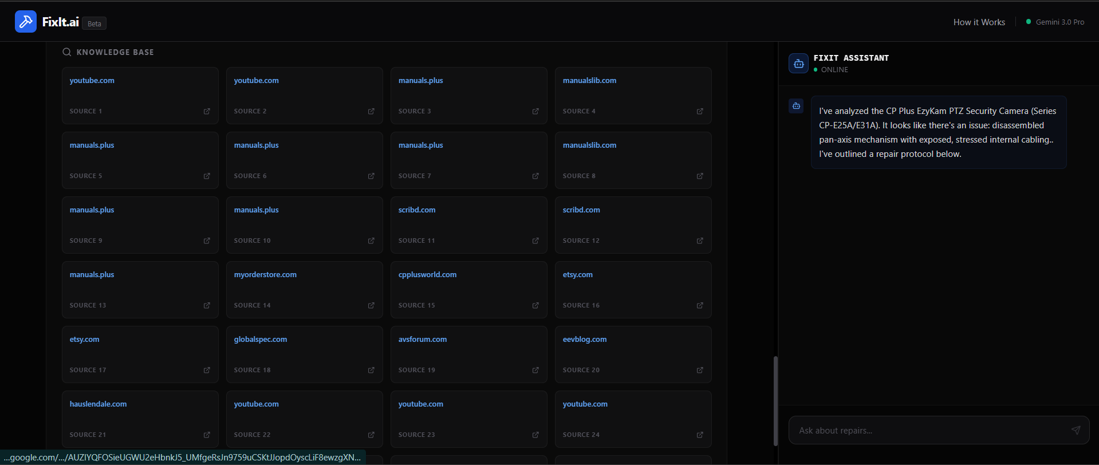This screenshot has height=465, width=1099.
Task: Open external link icon for Source 7
Action: click(535, 176)
